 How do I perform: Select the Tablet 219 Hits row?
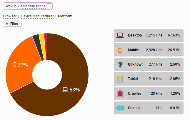[149, 79]
